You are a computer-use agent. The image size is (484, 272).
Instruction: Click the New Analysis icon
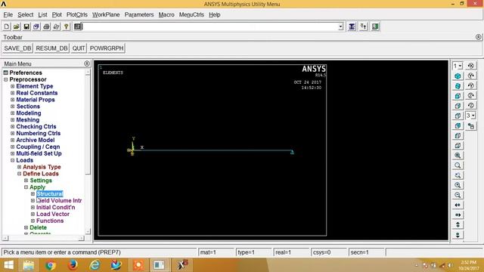click(x=7, y=26)
